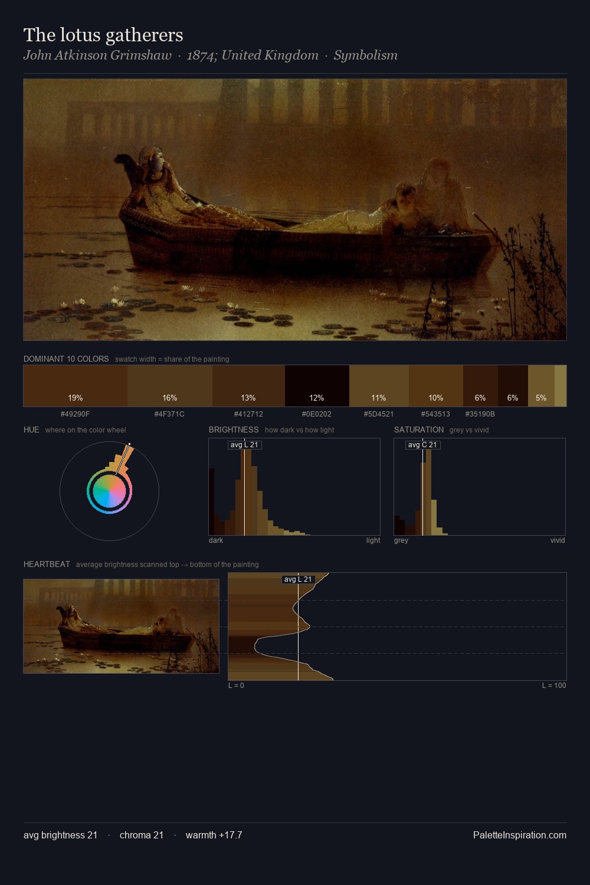590x885 pixels.
Task: Click the 'avg L 21' label in Heartbeat chart
Action: click(x=298, y=579)
